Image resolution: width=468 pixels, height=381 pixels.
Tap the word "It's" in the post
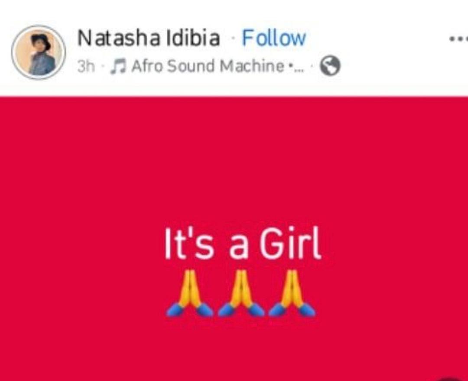[189, 244]
